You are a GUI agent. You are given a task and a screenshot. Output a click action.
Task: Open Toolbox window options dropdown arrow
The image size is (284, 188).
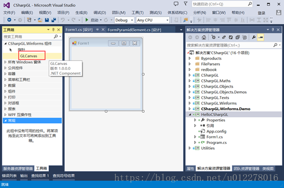(x=48, y=30)
